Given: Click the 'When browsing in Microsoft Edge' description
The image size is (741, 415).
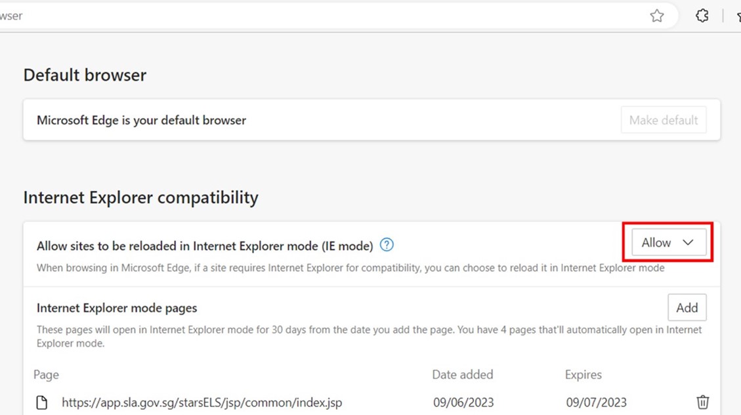Looking at the screenshot, I should pyautogui.click(x=350, y=268).
